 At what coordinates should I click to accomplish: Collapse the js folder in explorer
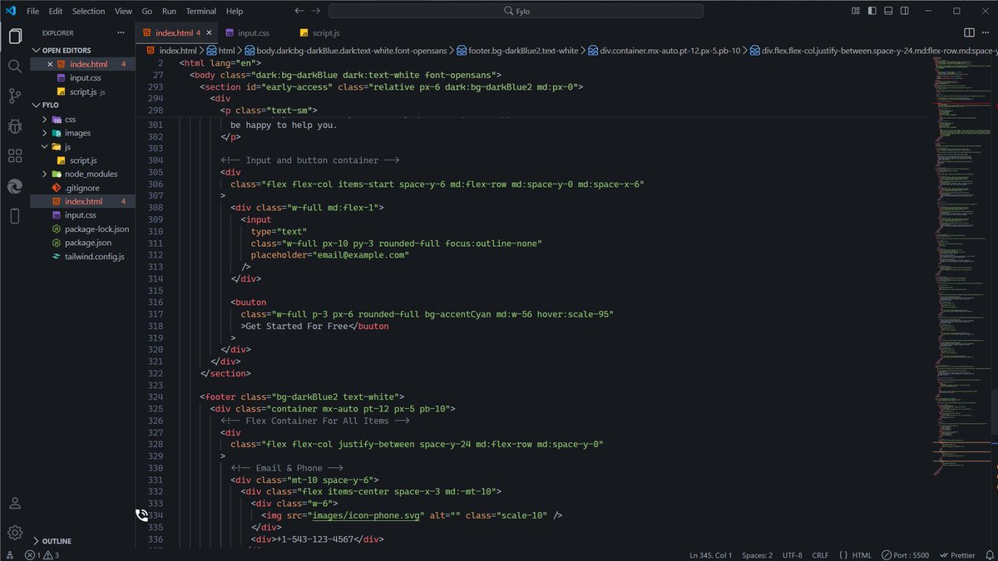(x=44, y=146)
